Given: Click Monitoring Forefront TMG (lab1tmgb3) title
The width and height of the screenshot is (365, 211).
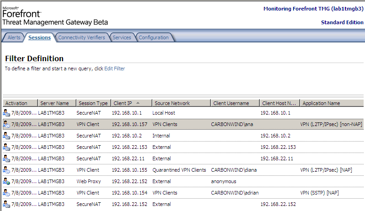Looking at the screenshot, I should [313, 9].
